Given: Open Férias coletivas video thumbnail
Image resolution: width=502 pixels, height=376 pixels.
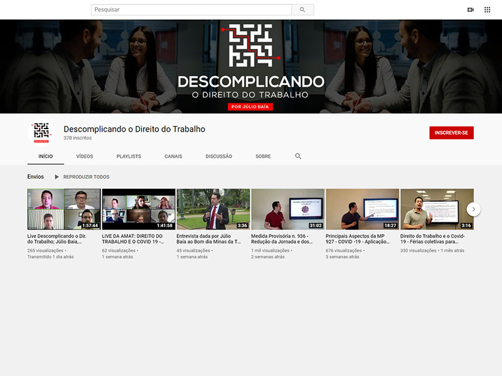Looking at the screenshot, I should point(437,209).
